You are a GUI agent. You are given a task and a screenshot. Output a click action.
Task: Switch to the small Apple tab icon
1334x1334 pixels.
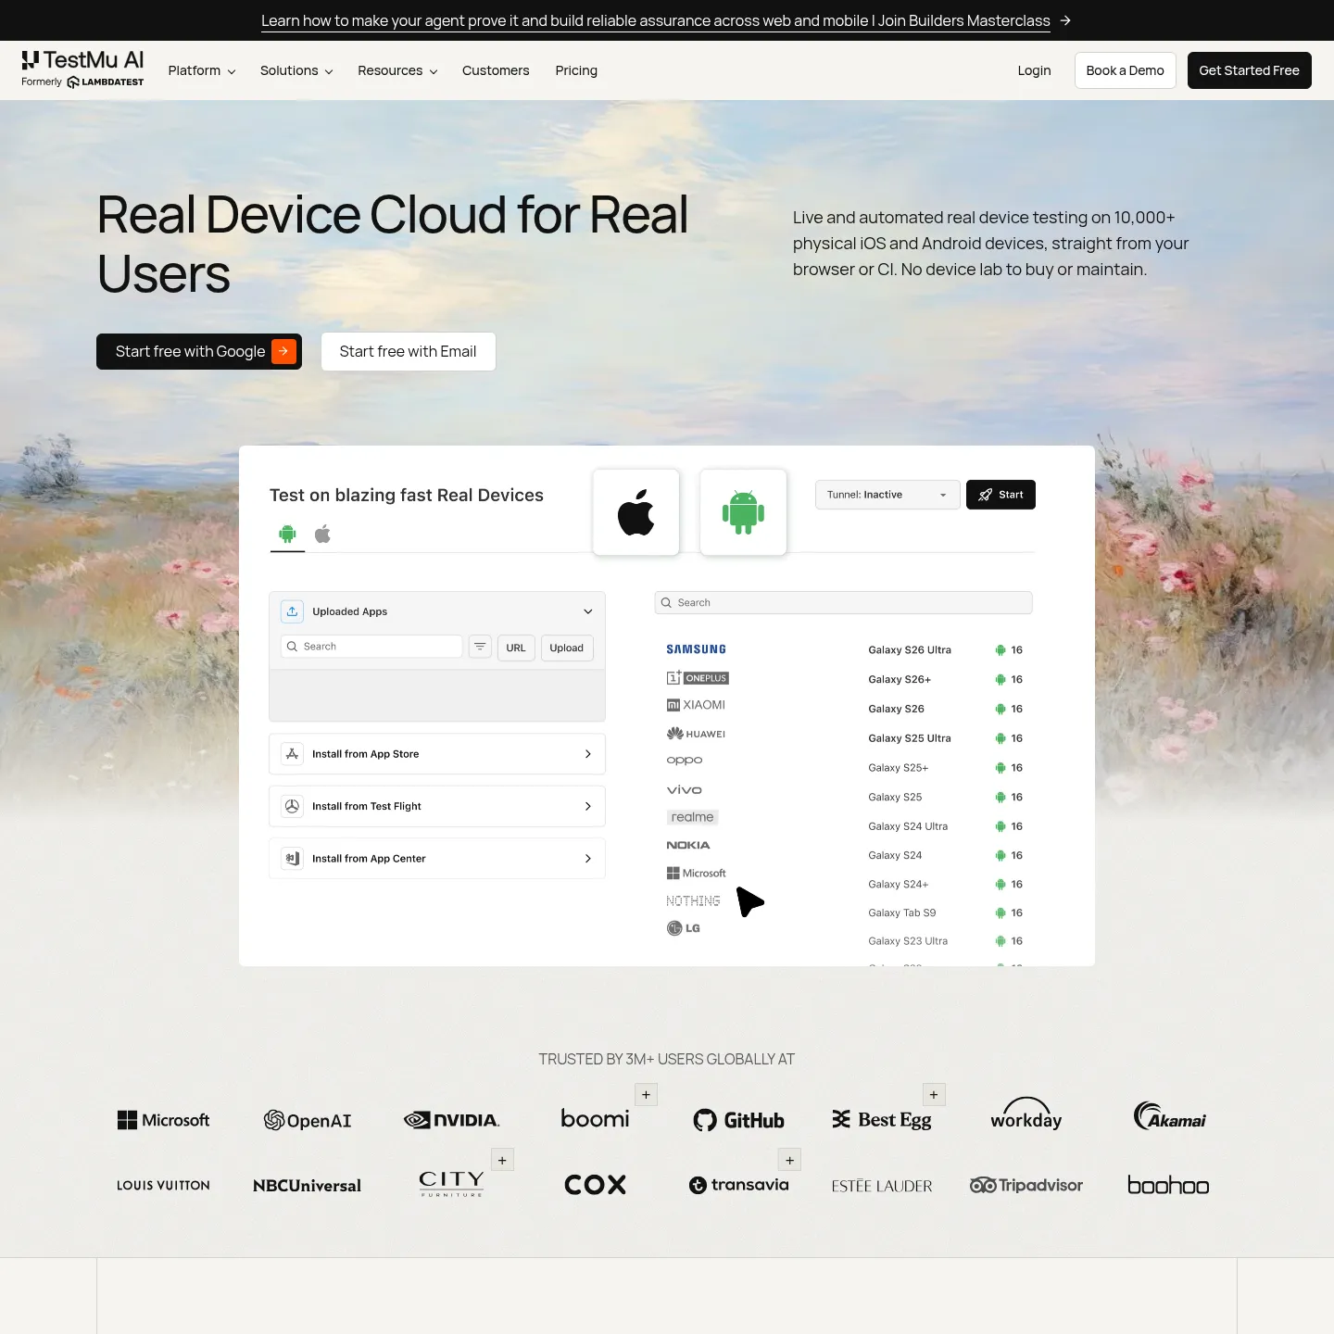[x=322, y=534]
